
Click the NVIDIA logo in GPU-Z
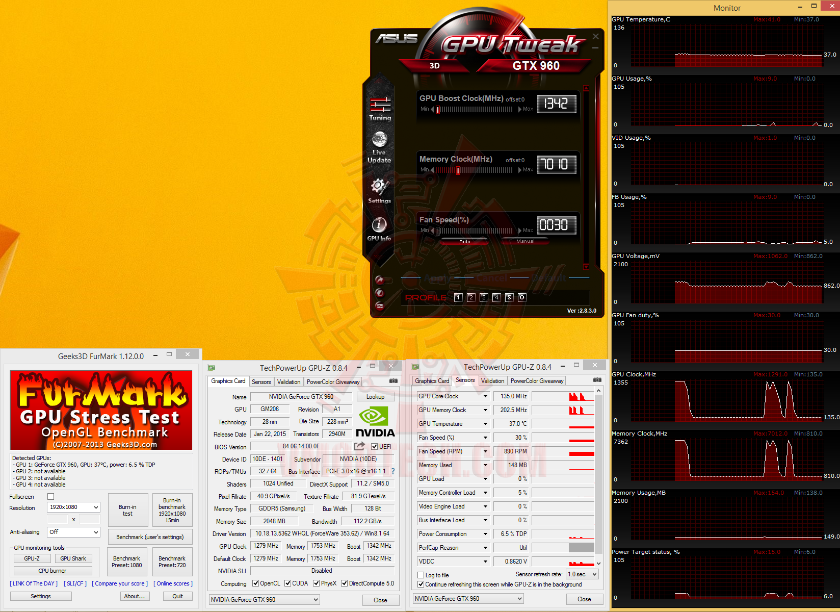tap(375, 422)
